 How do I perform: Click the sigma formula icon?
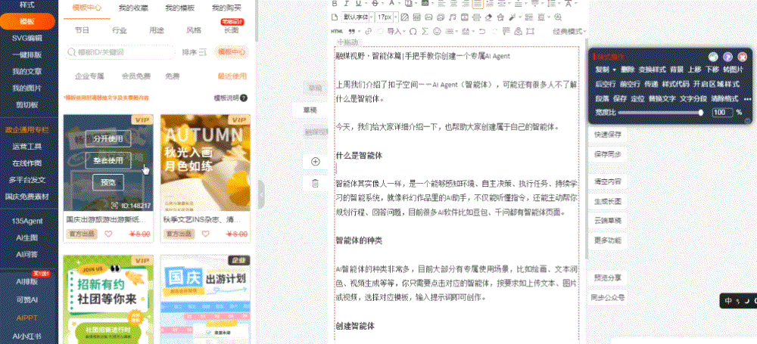click(x=425, y=31)
